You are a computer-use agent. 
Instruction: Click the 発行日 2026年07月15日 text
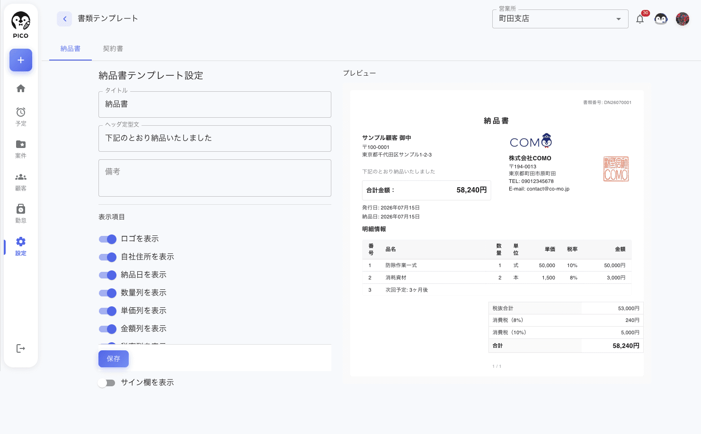coord(391,208)
